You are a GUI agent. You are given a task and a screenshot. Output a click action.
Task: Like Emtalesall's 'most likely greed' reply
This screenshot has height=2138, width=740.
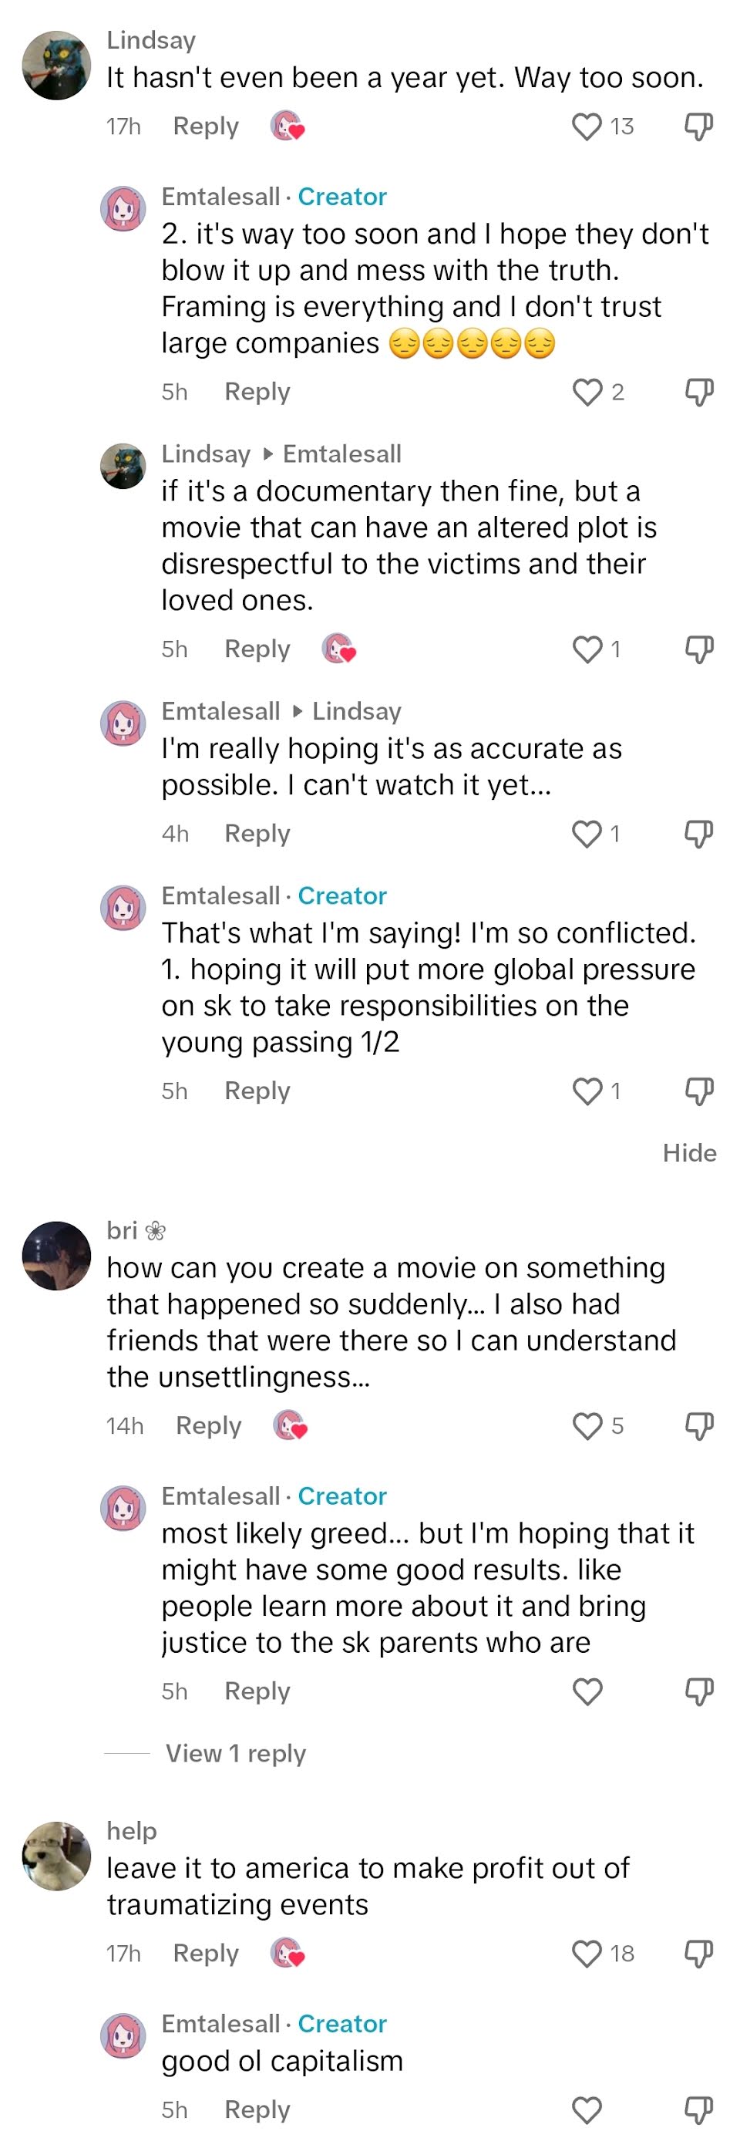(x=587, y=1691)
